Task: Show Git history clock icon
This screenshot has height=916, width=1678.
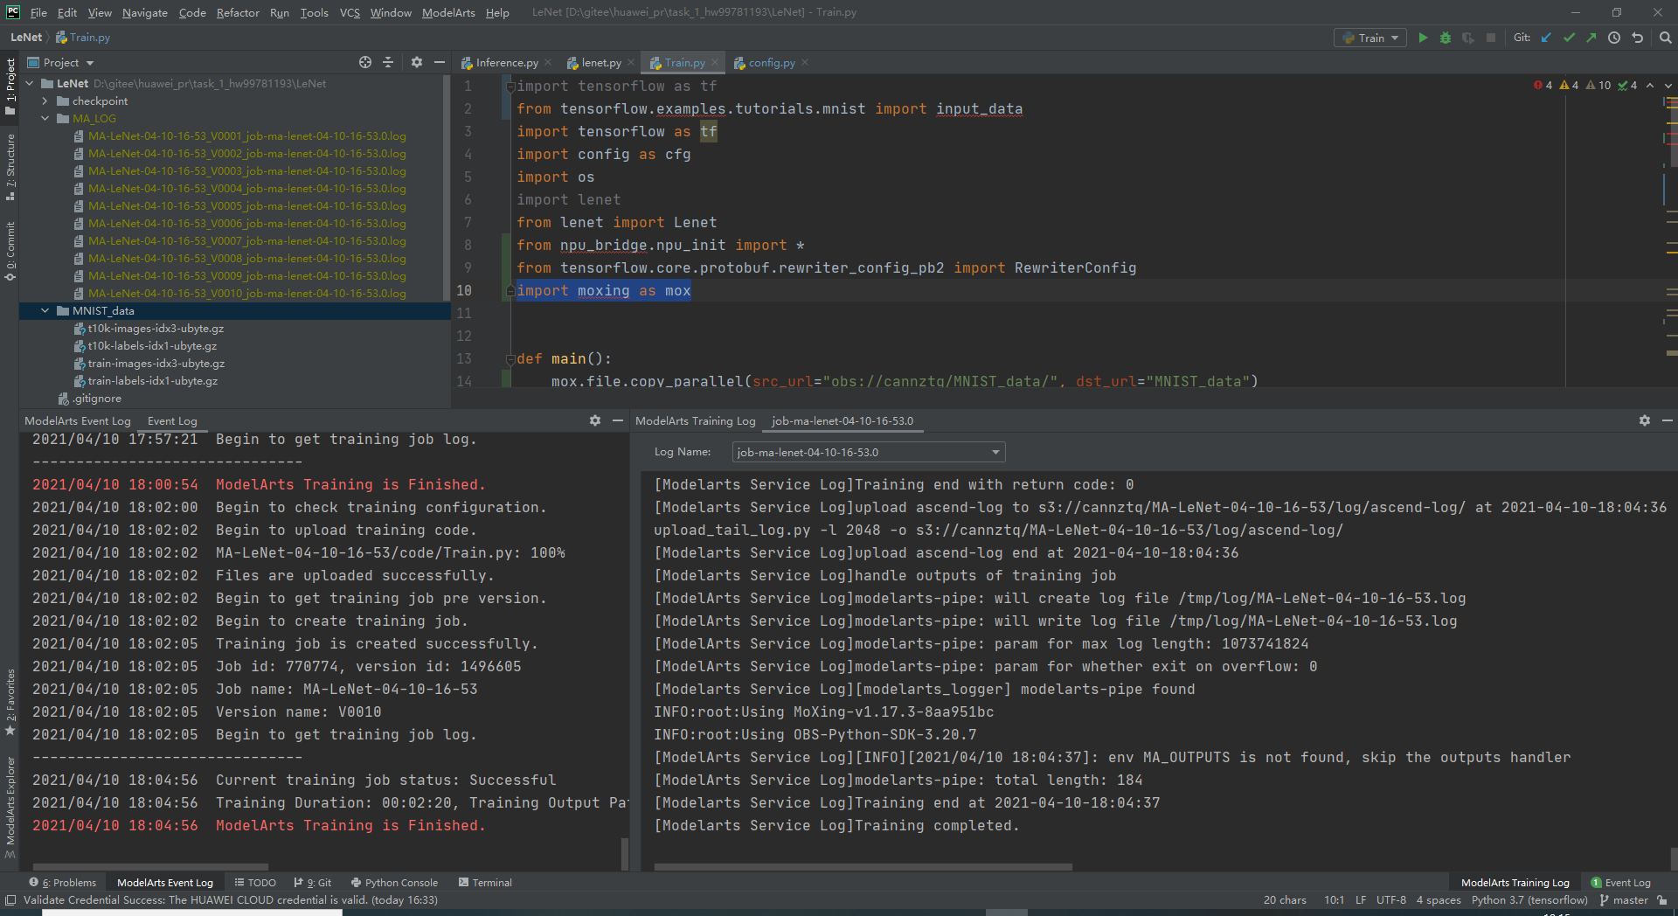Action: pyautogui.click(x=1614, y=38)
